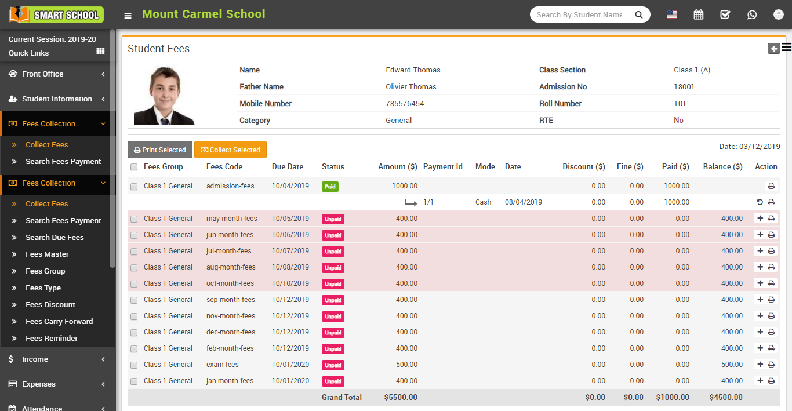Toggle the select-all checkbox in table header
792x411 pixels.
(134, 167)
